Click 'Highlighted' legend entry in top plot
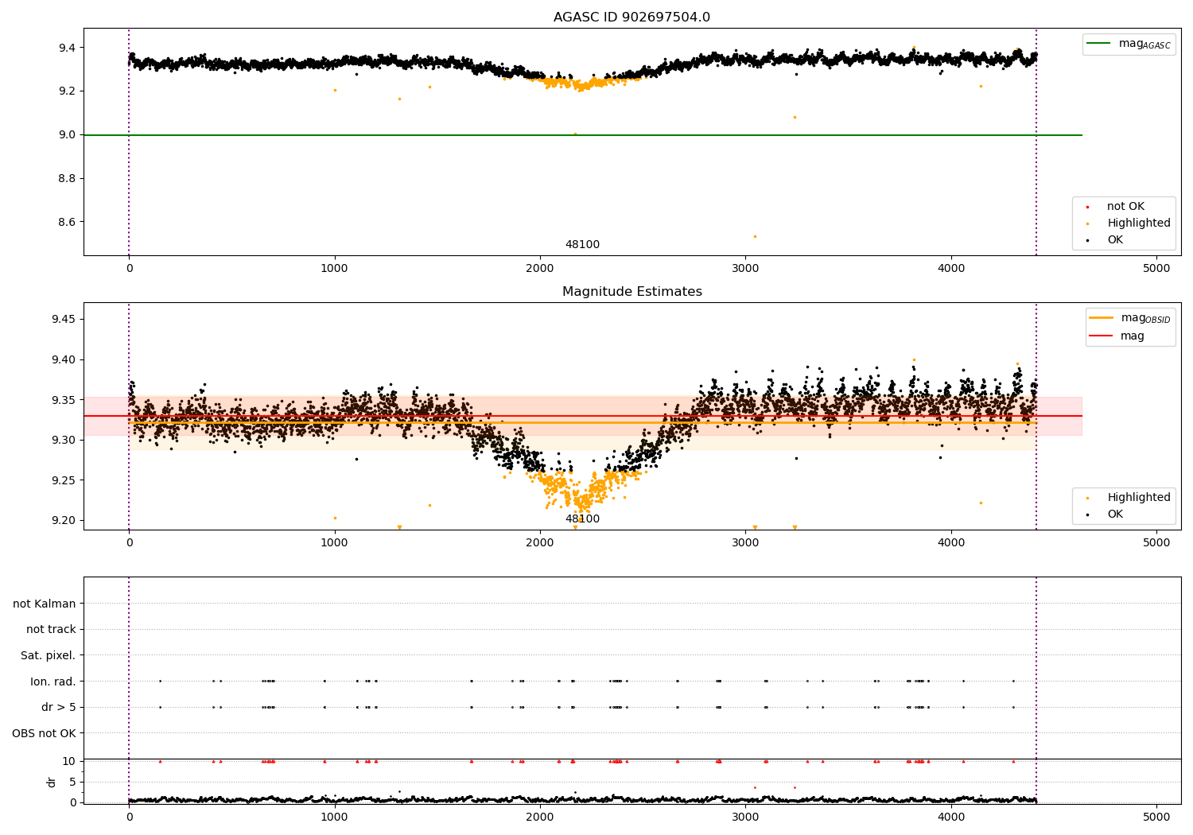1193x835 pixels. [1128, 223]
